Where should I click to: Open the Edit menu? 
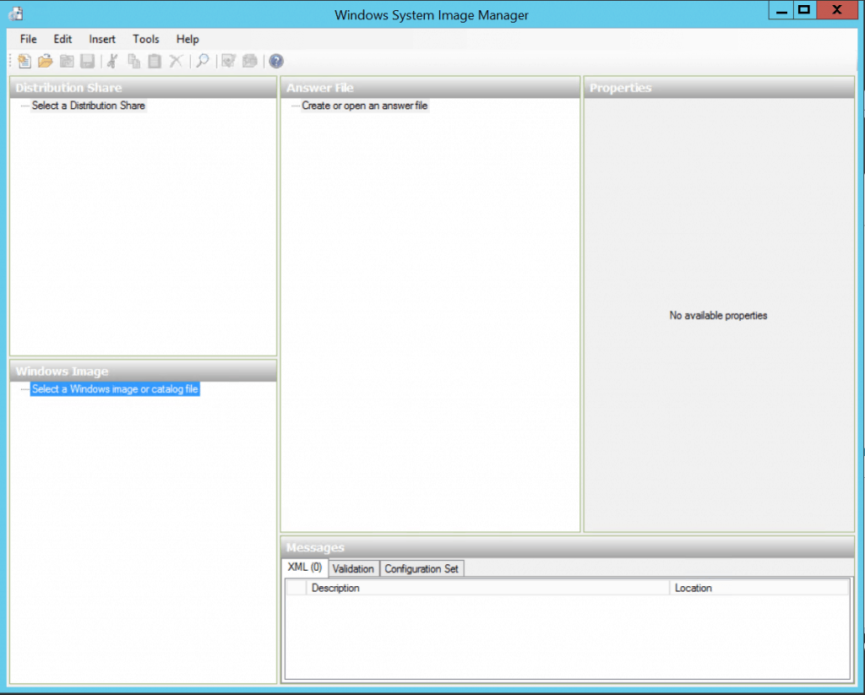pyautogui.click(x=63, y=39)
